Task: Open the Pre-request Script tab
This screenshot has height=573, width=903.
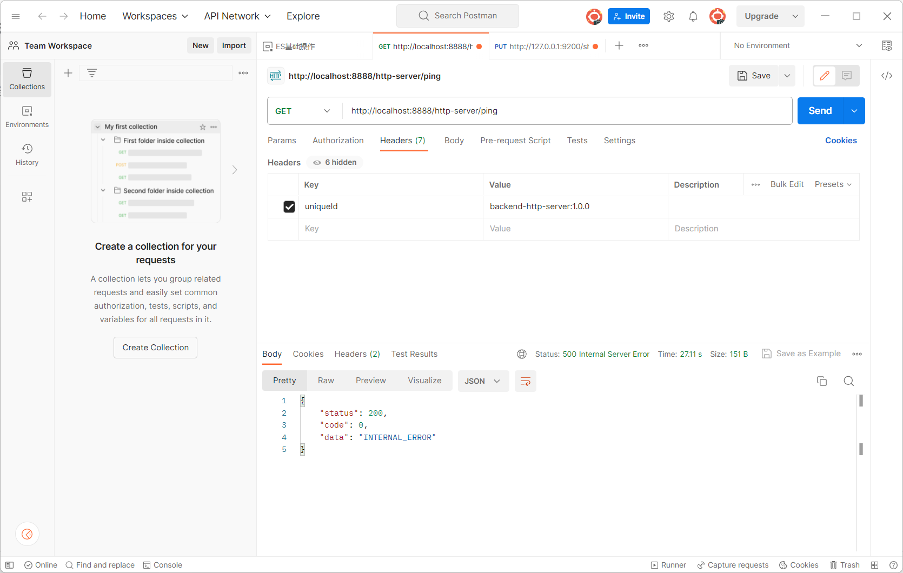Action: [x=515, y=141]
